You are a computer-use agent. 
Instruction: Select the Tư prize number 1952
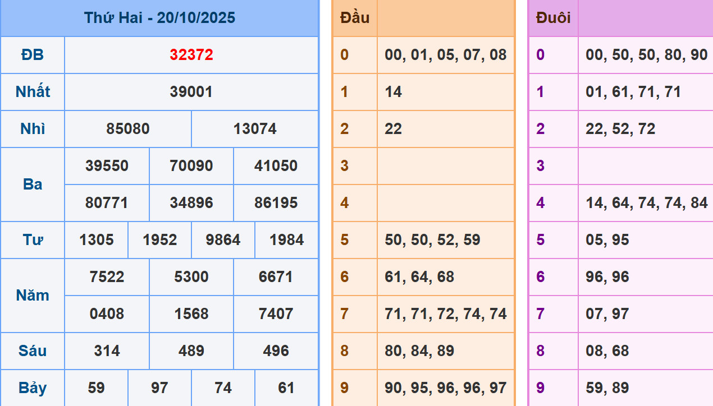pos(160,240)
